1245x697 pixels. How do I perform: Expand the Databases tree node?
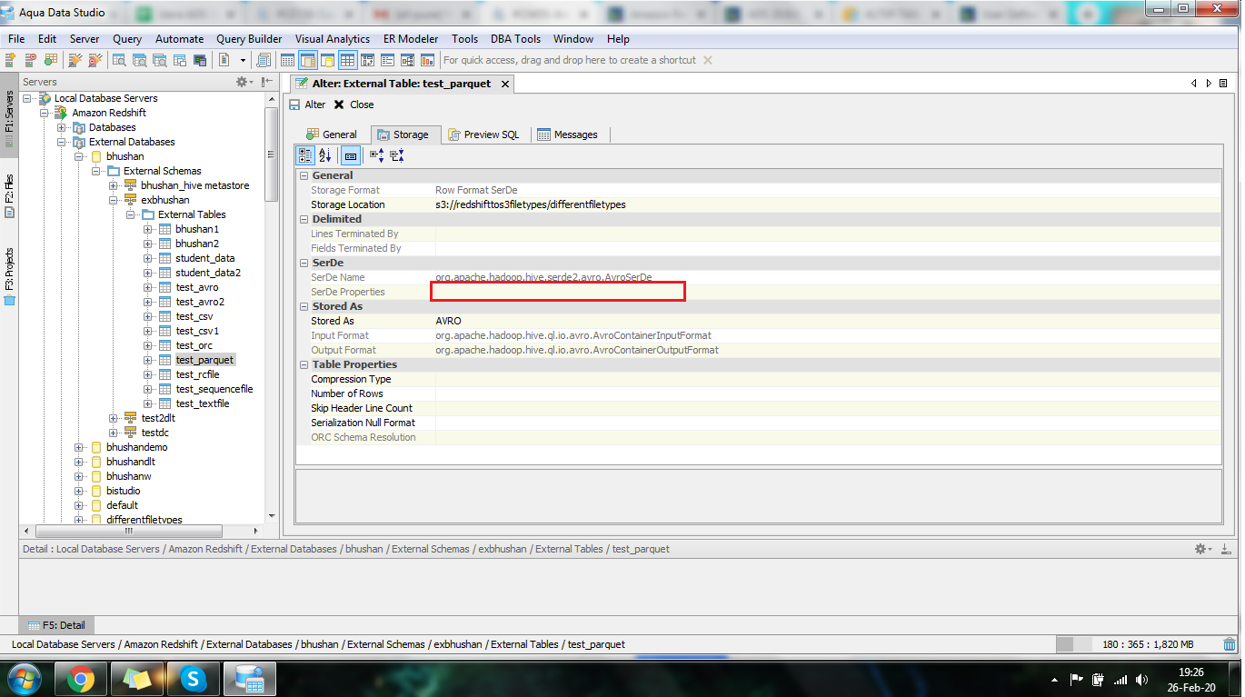(x=62, y=127)
